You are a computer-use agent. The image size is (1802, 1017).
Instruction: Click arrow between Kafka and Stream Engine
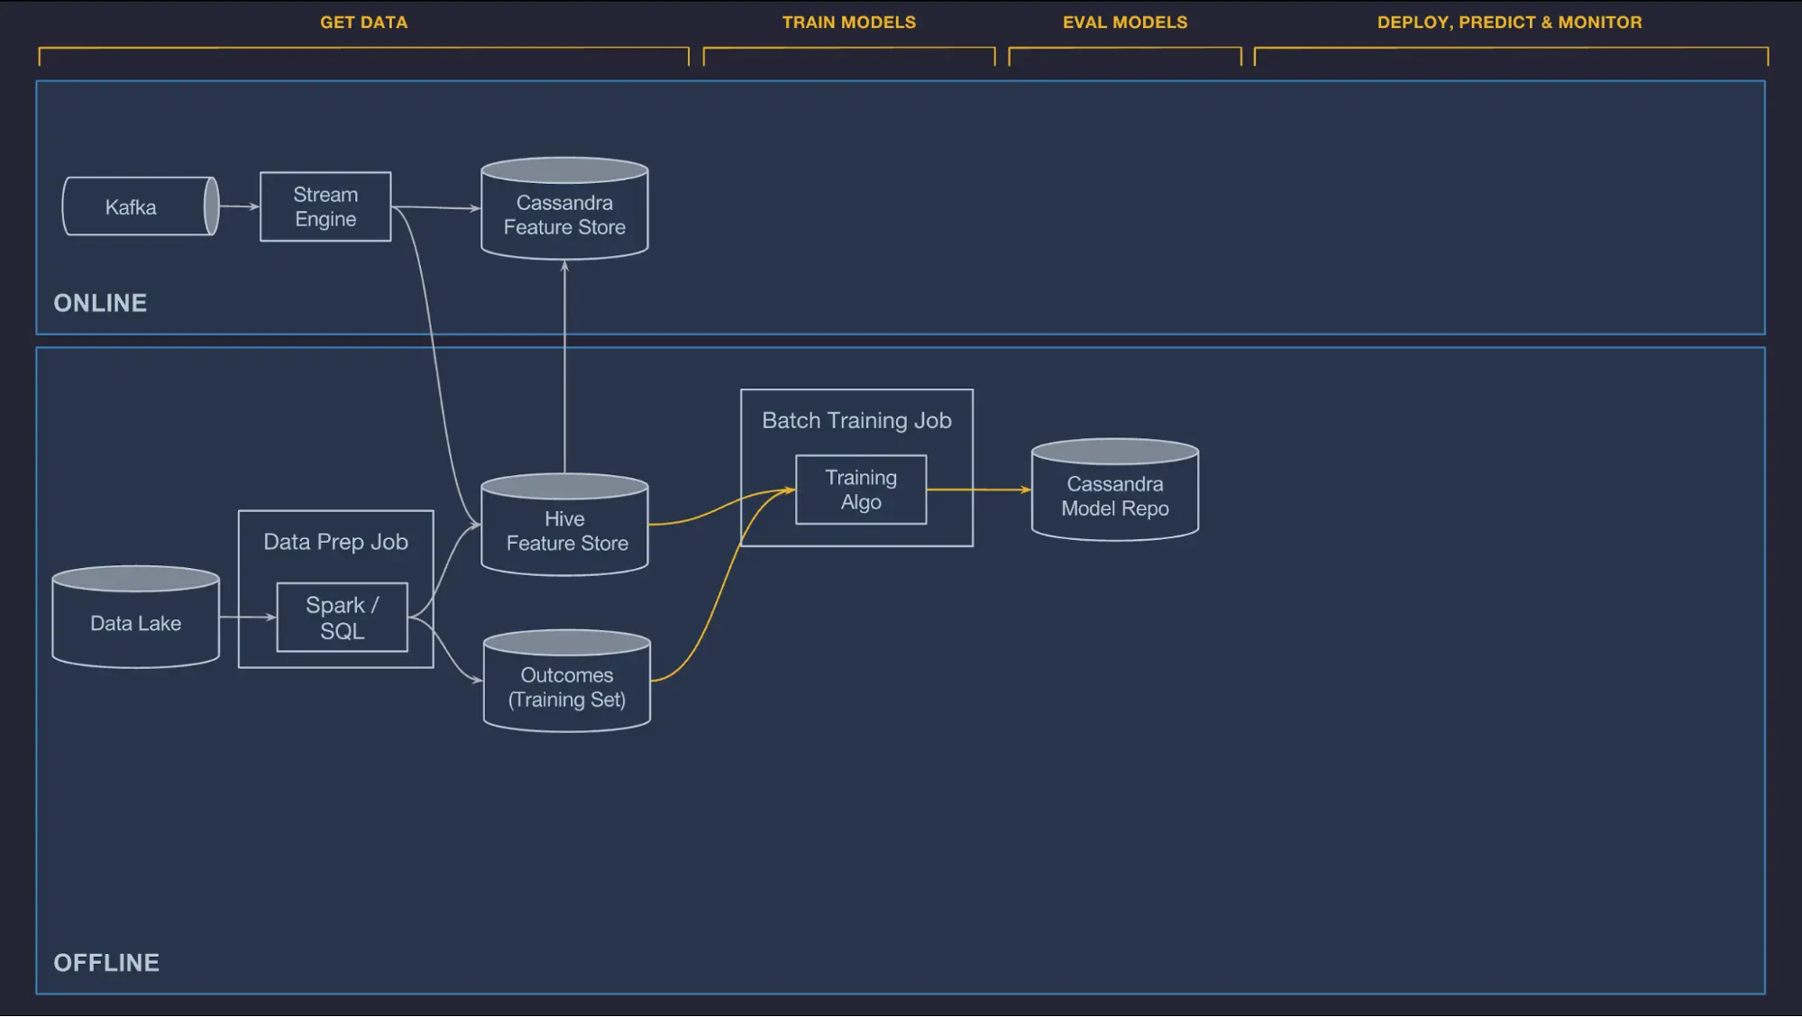239,206
